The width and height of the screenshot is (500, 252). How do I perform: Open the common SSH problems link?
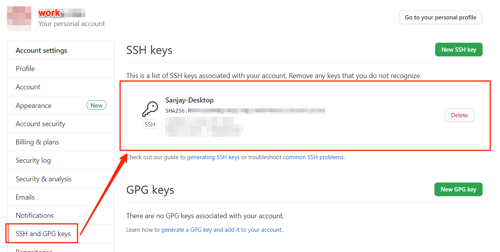click(313, 157)
